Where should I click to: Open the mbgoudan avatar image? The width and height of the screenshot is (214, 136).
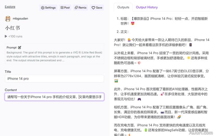(8, 19)
